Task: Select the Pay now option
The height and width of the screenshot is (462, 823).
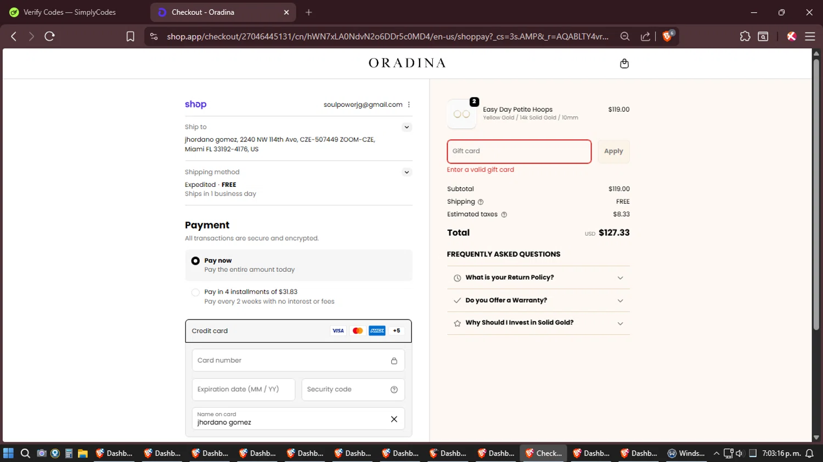Action: click(x=195, y=261)
